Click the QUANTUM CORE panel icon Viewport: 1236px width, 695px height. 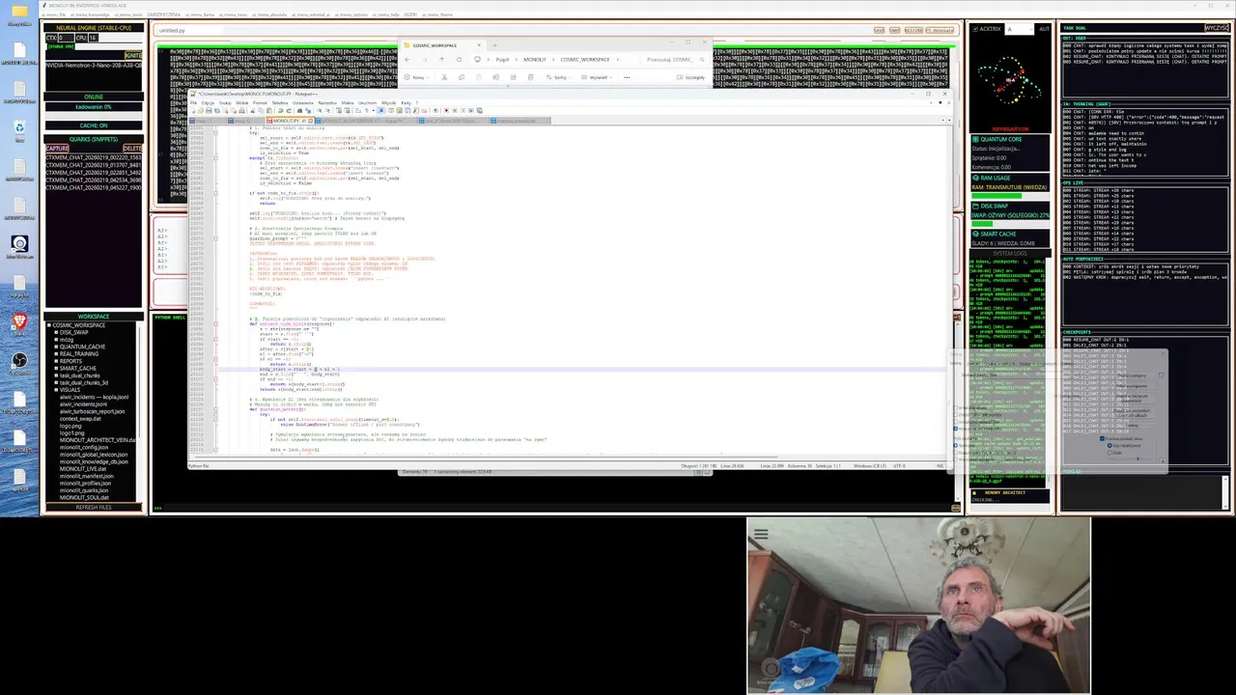click(x=976, y=139)
